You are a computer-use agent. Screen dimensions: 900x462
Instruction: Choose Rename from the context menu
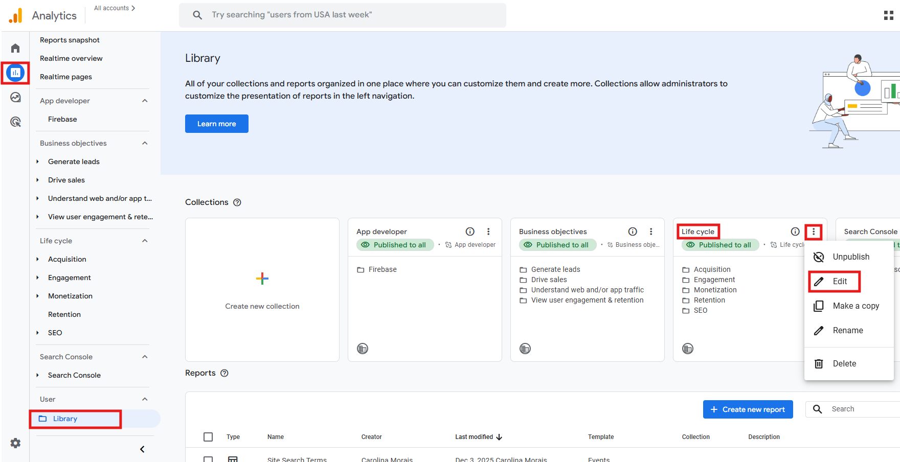coord(849,330)
